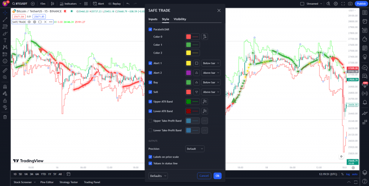
Task: Click the Publish button
Action: [x=361, y=4]
